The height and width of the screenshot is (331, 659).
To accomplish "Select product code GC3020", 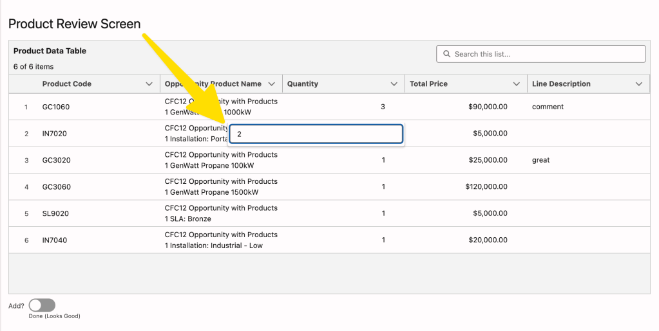I will (56, 160).
